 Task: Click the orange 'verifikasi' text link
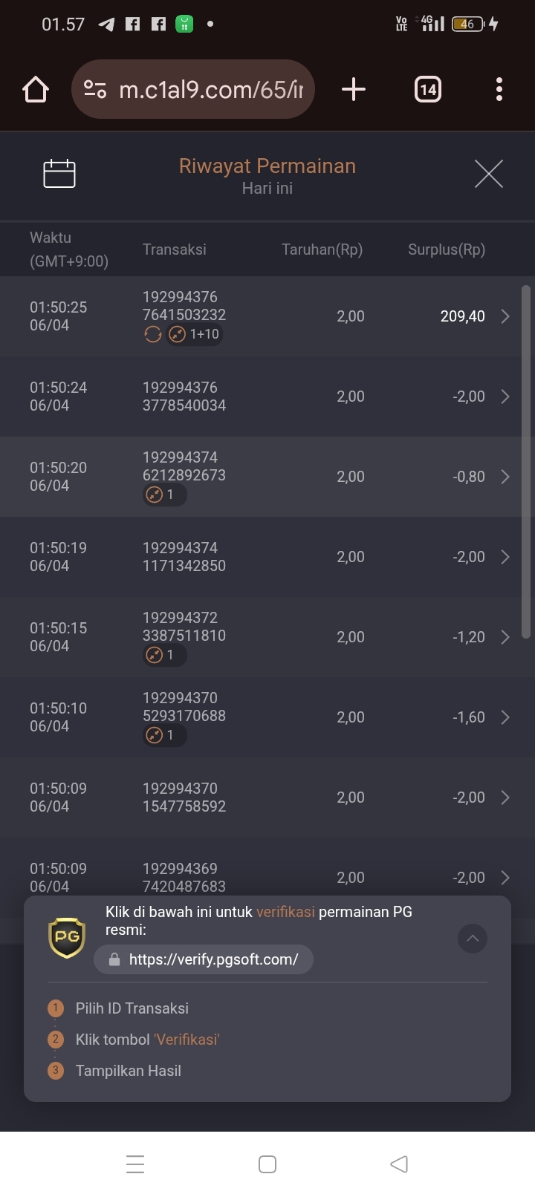[285, 912]
